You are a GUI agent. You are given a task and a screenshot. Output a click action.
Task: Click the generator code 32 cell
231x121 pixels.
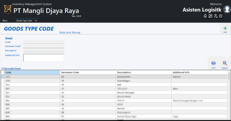pos(88,97)
